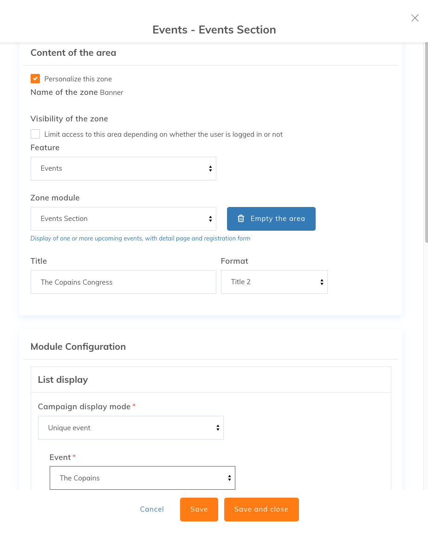Uncheck the Personalize this zone checkbox

[35, 79]
